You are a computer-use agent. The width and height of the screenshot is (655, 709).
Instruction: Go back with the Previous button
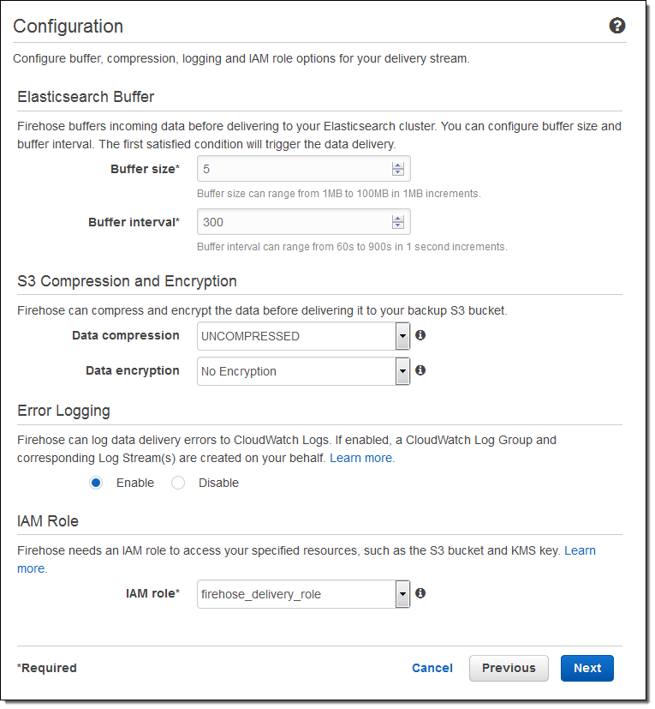point(509,668)
